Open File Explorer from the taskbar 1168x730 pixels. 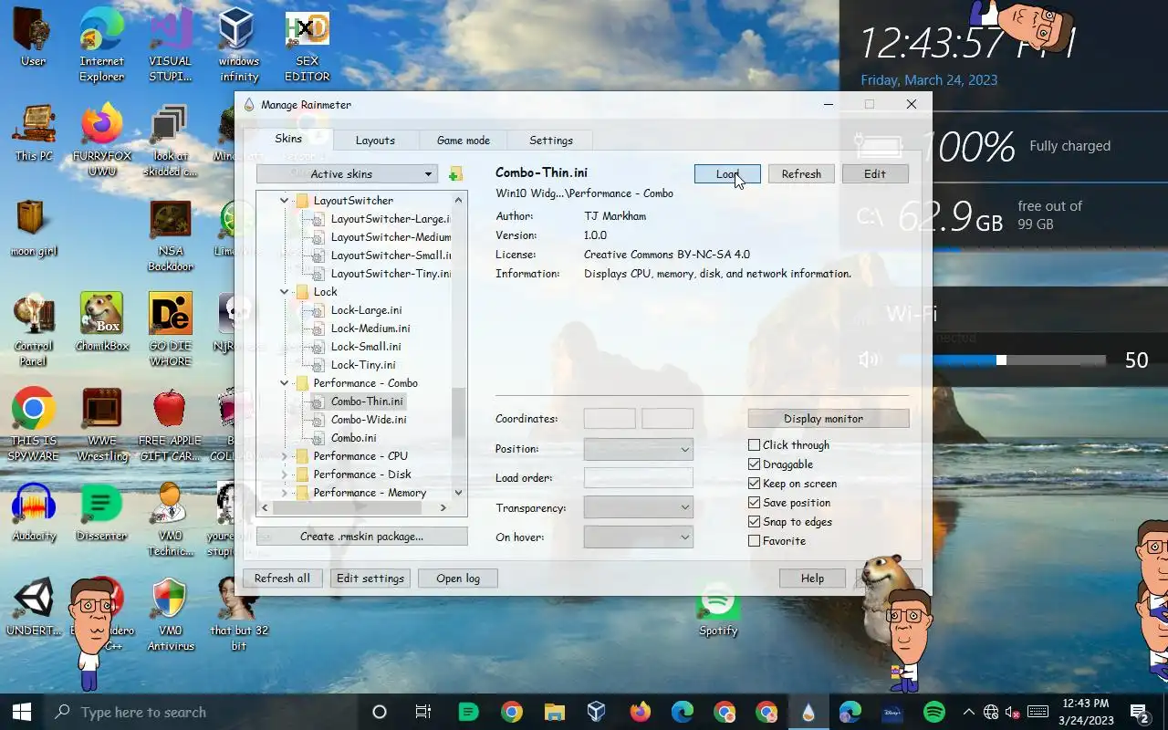tap(555, 712)
